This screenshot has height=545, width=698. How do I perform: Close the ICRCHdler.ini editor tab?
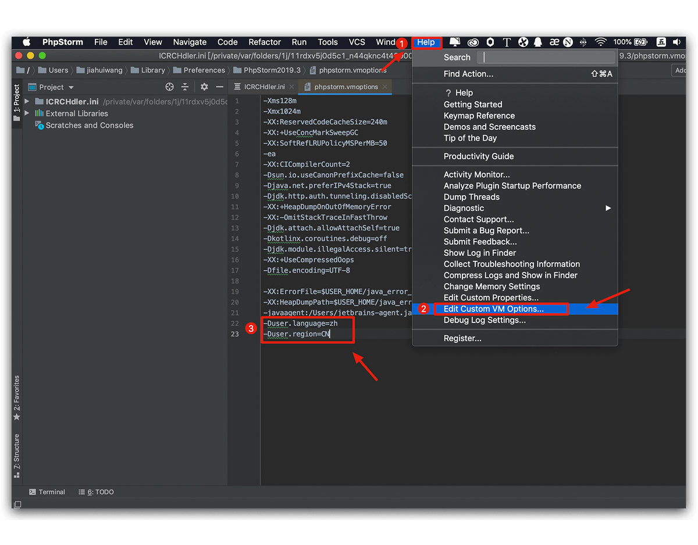coord(291,87)
